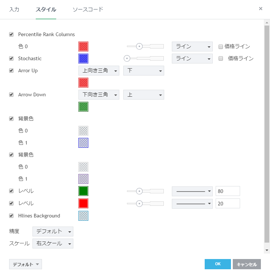Toggle the Stochastic plot checkbox
This screenshot has width=270, height=278.
pyautogui.click(x=11, y=58)
